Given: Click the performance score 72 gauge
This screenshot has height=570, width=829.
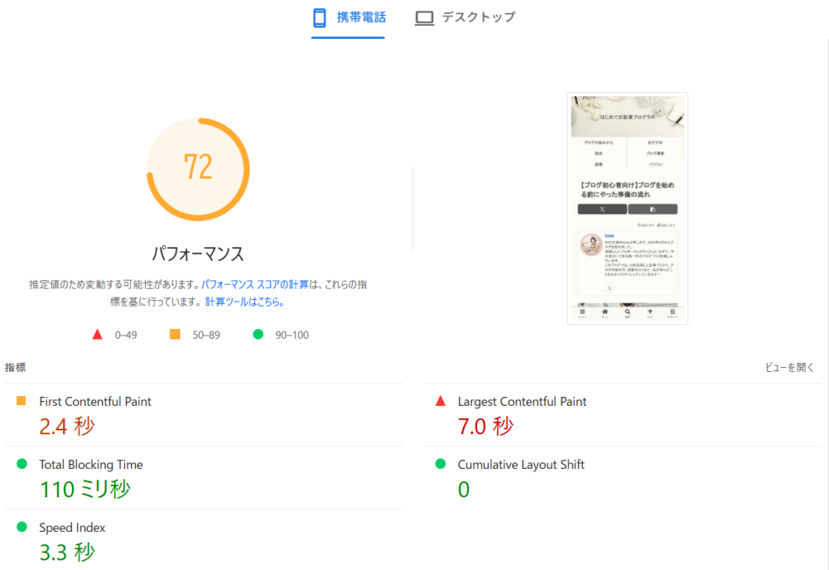Looking at the screenshot, I should click(198, 168).
